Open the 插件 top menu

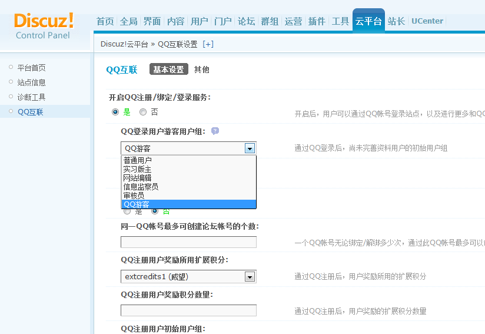[x=317, y=21]
